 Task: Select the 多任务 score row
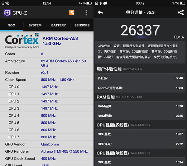coord(140,78)
